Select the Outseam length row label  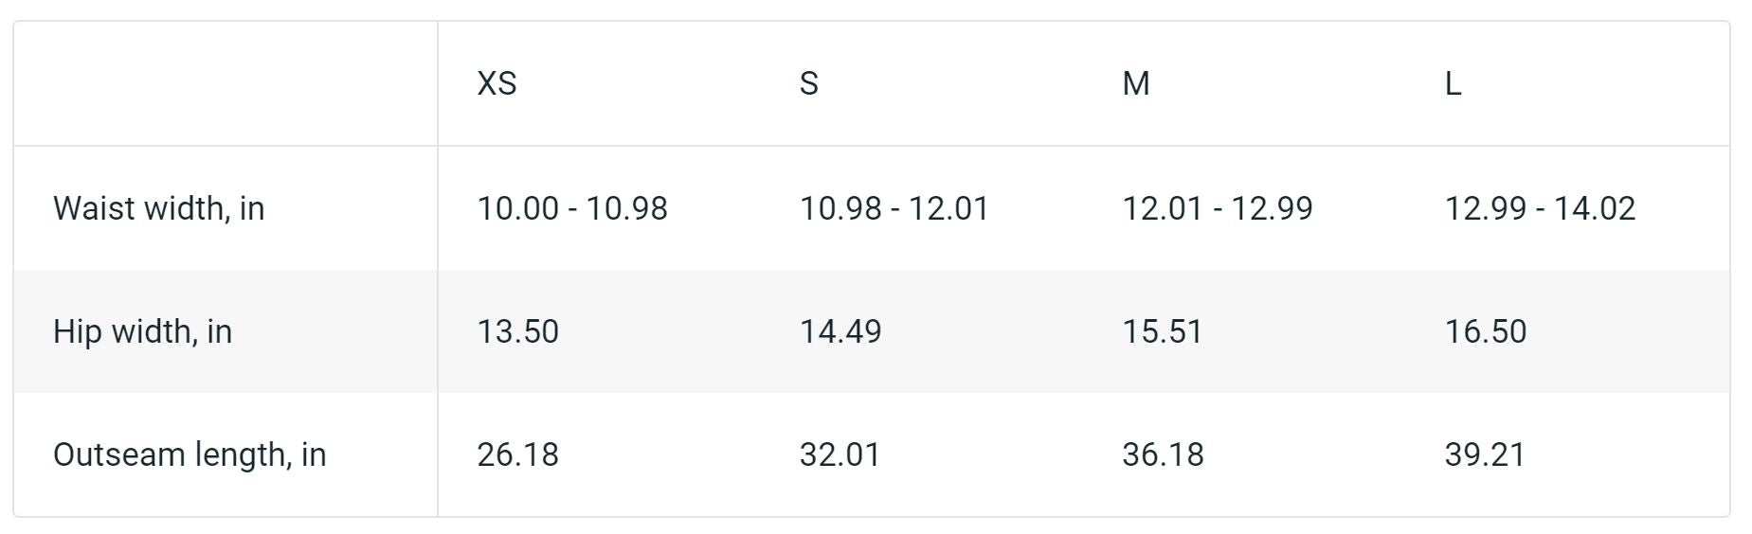tap(190, 454)
